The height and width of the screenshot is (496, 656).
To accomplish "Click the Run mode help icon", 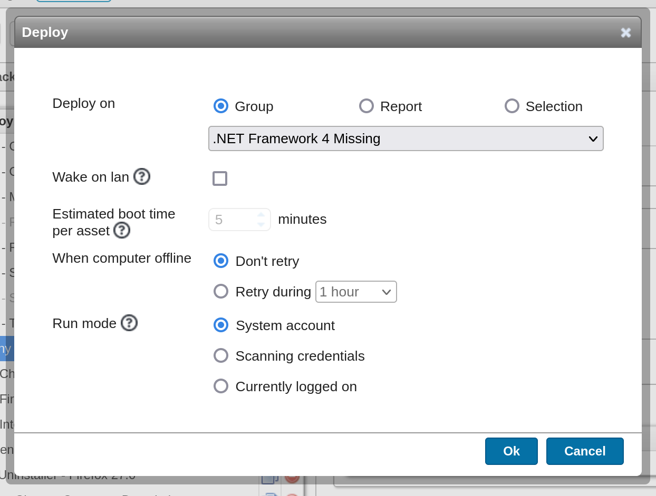I will (129, 323).
